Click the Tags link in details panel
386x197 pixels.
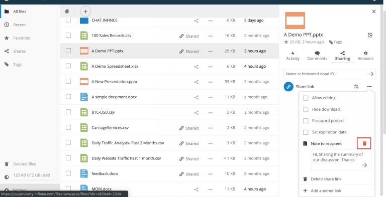[336, 42]
